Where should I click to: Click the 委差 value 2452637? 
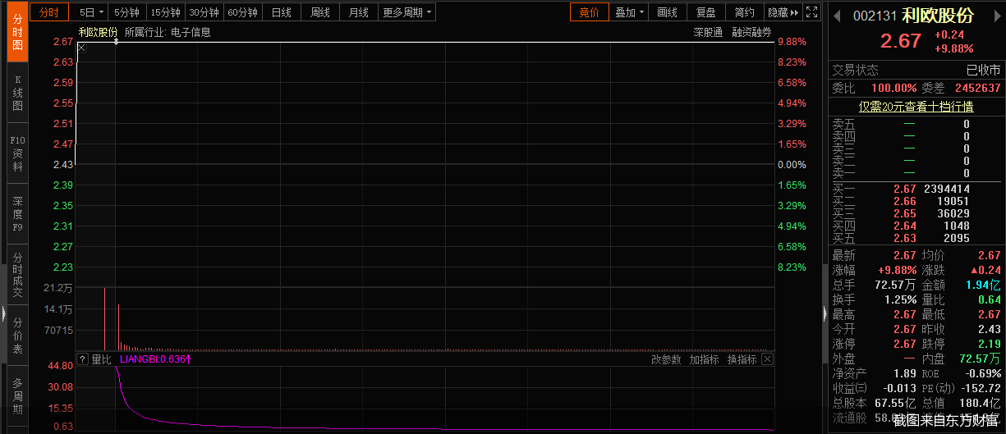point(977,88)
